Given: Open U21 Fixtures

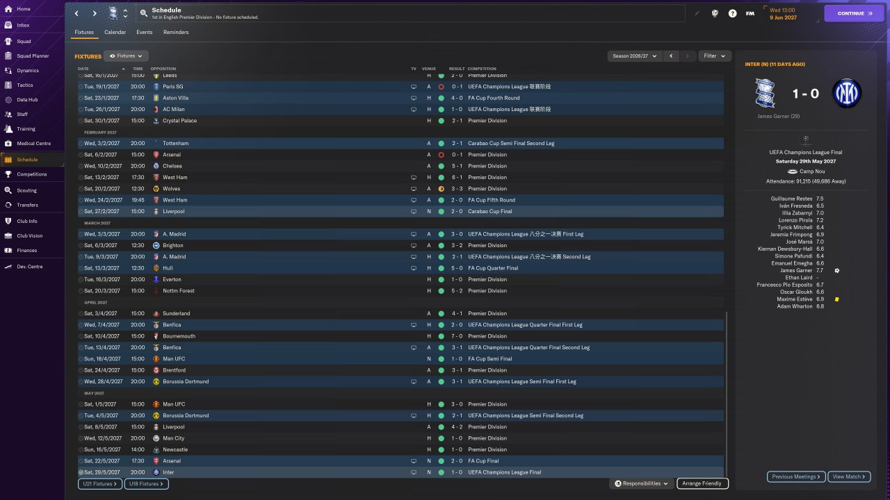Looking at the screenshot, I should tap(100, 484).
